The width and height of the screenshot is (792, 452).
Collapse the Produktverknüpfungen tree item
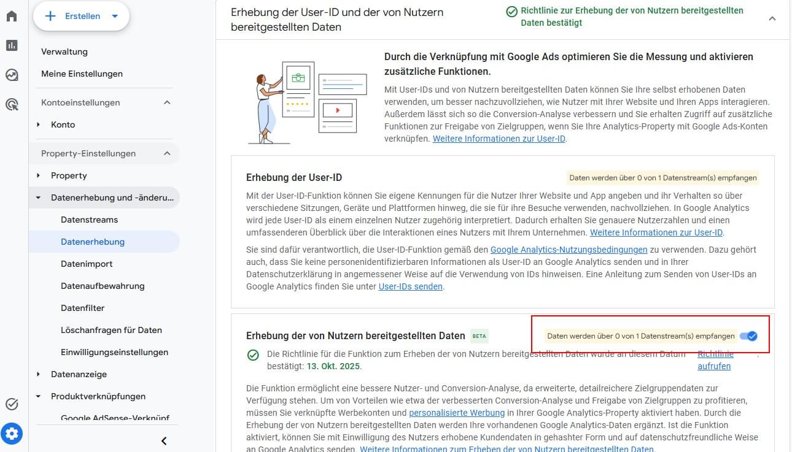click(x=39, y=396)
